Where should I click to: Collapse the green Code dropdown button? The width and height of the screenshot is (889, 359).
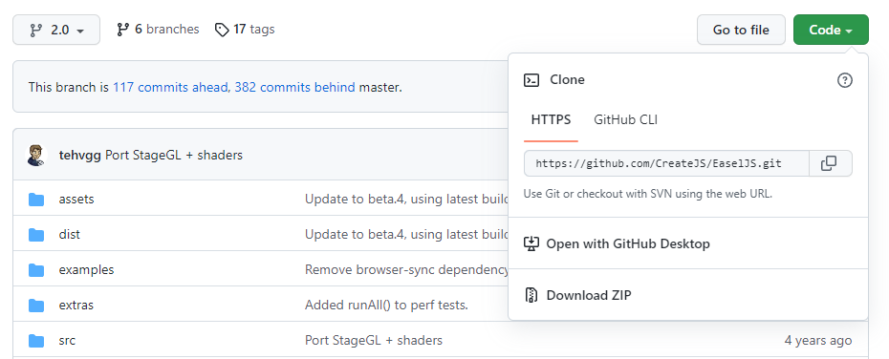click(x=831, y=30)
